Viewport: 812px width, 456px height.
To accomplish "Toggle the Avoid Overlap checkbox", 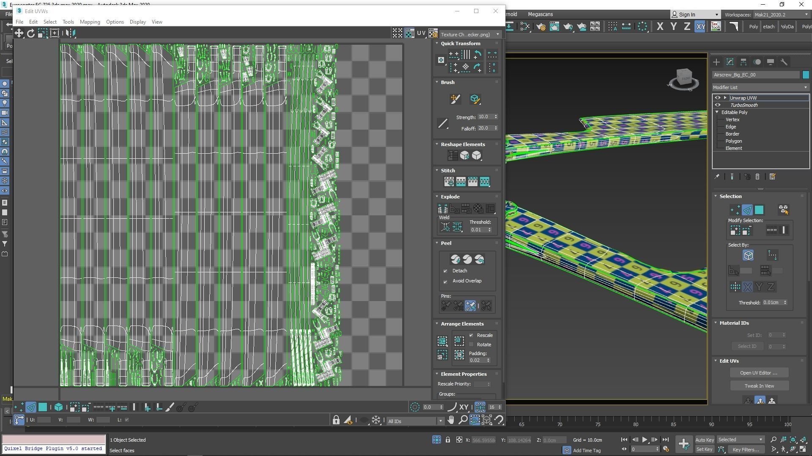I will 445,281.
